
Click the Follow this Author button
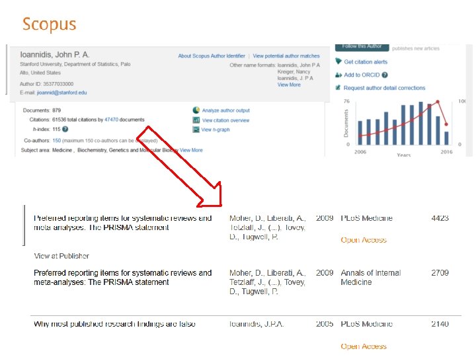362,47
